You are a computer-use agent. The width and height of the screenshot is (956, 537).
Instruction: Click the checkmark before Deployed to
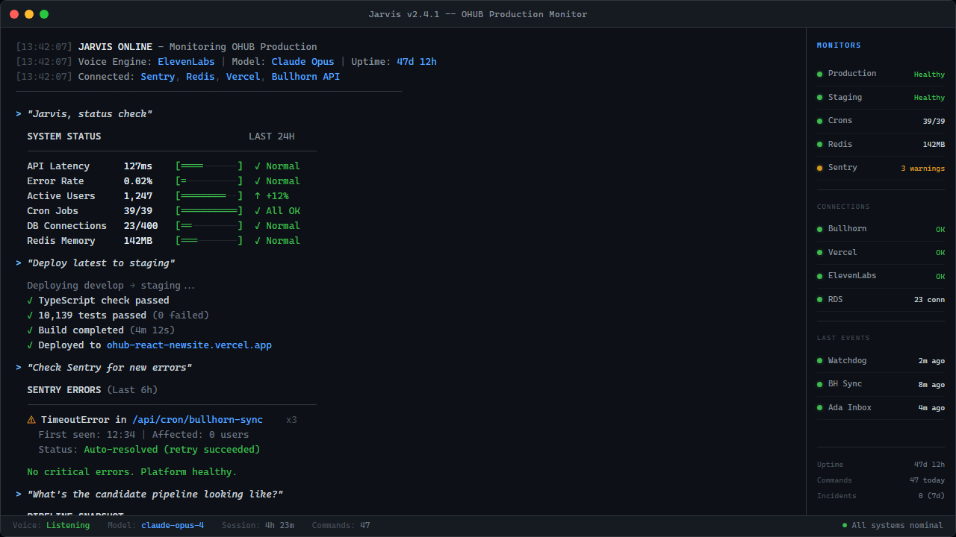pyautogui.click(x=30, y=345)
